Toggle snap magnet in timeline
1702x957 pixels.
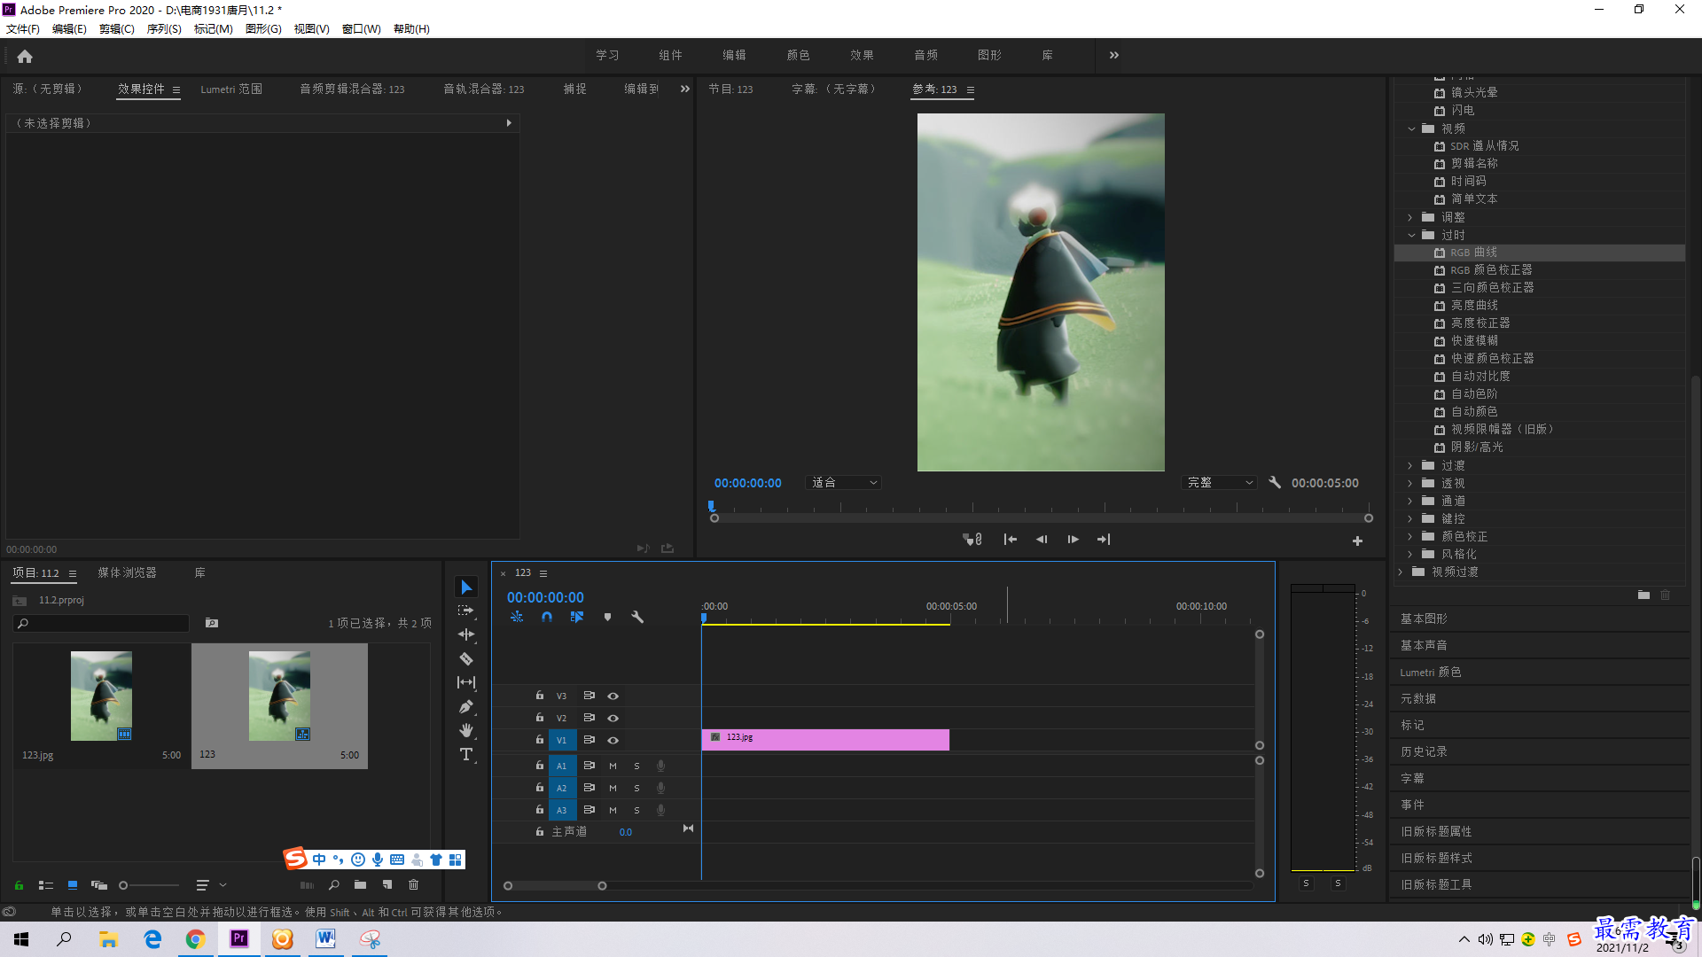pyautogui.click(x=547, y=617)
